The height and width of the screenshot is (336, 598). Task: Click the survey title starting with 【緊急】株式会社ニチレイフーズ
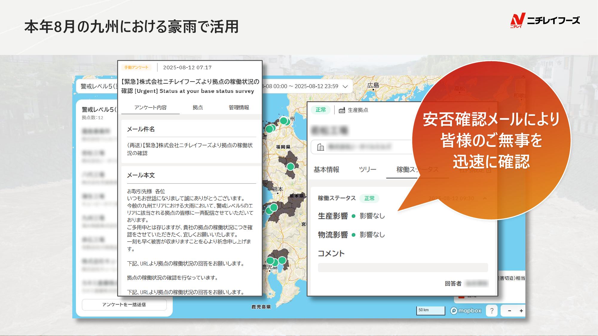[x=190, y=86]
